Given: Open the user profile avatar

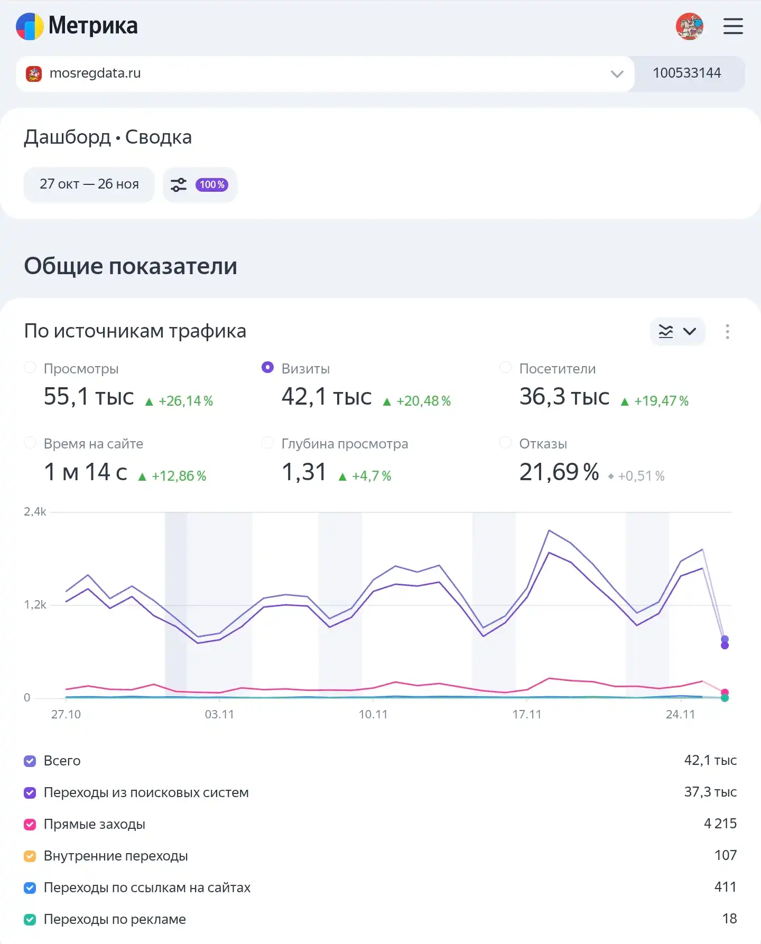Looking at the screenshot, I should pos(689,26).
